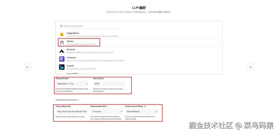Open the Performance Mode dropdown
The height and width of the screenshot is (134, 278).
(x=141, y=112)
